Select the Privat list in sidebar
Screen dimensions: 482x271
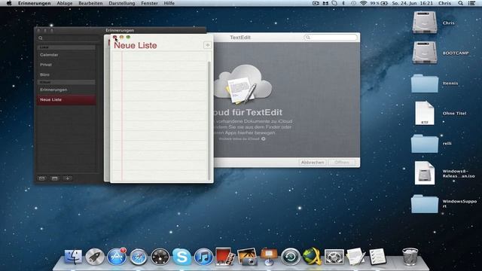(x=66, y=65)
